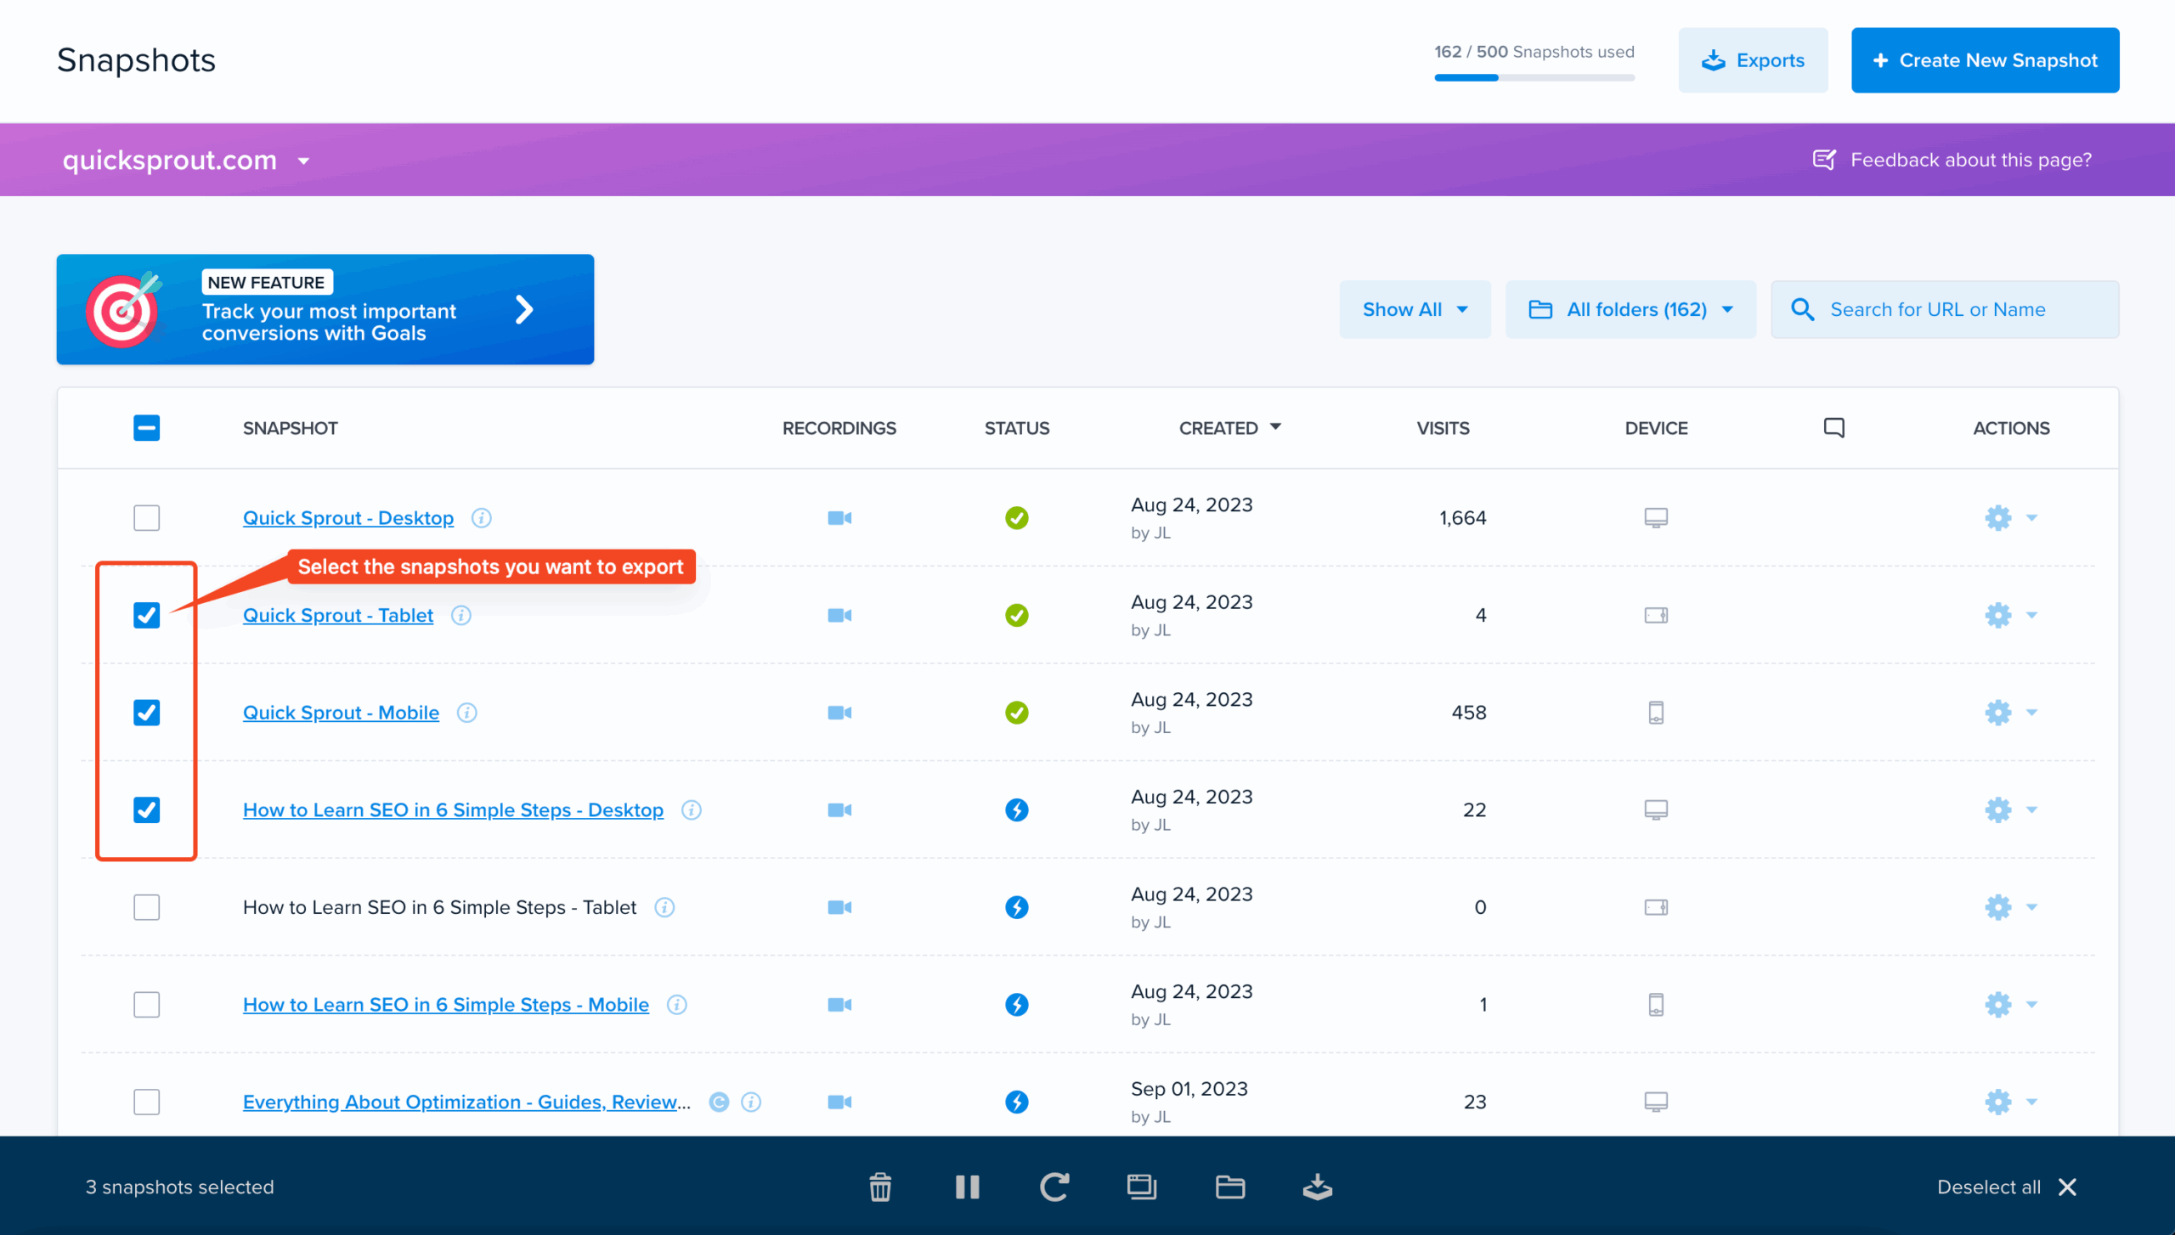This screenshot has width=2175, height=1235.
Task: Click info icon next to Quick Sprout - Desktop
Action: coord(482,517)
